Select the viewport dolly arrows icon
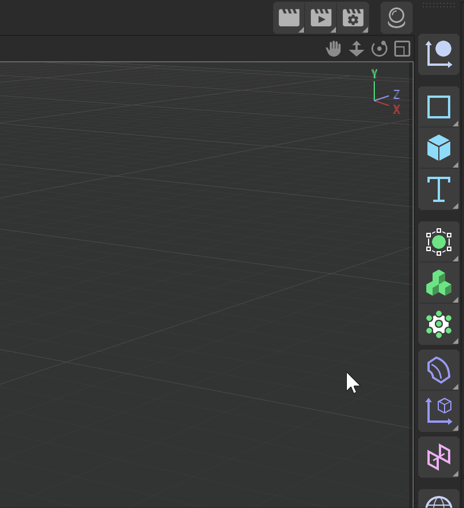The height and width of the screenshot is (508, 464). click(356, 49)
